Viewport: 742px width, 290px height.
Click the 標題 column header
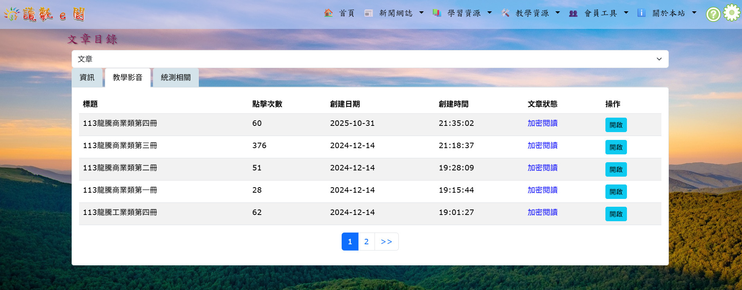pos(90,104)
